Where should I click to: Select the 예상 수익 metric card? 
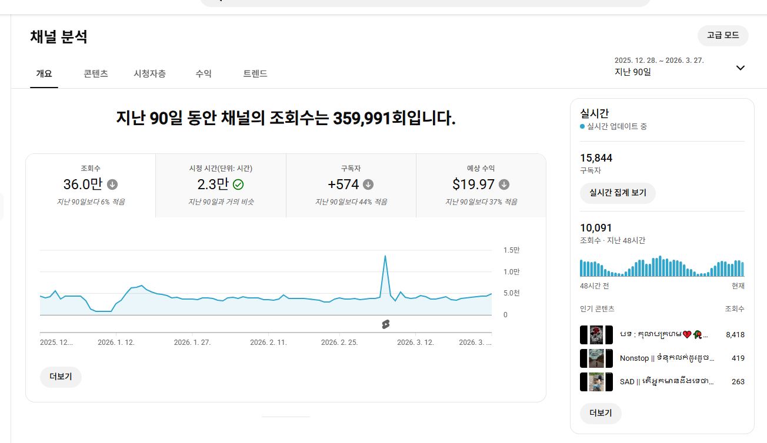tap(481, 186)
